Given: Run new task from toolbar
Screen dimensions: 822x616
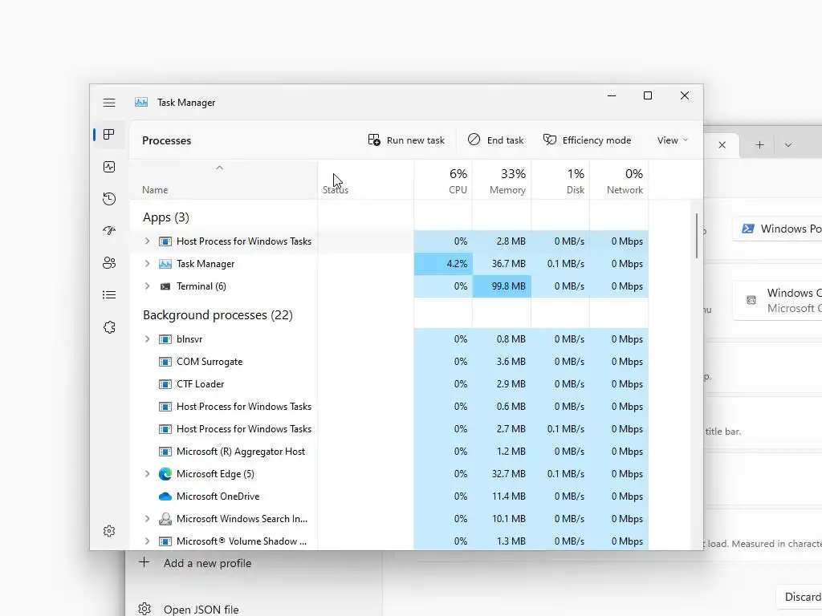Looking at the screenshot, I should (406, 140).
